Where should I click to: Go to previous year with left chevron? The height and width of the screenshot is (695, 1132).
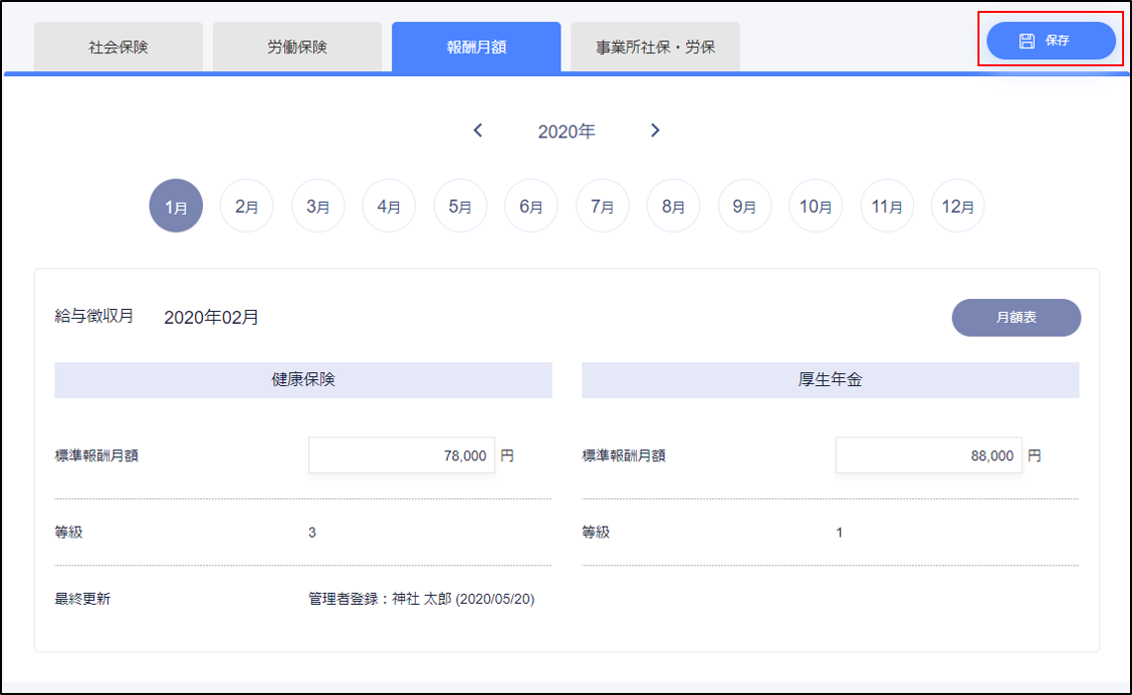[478, 131]
